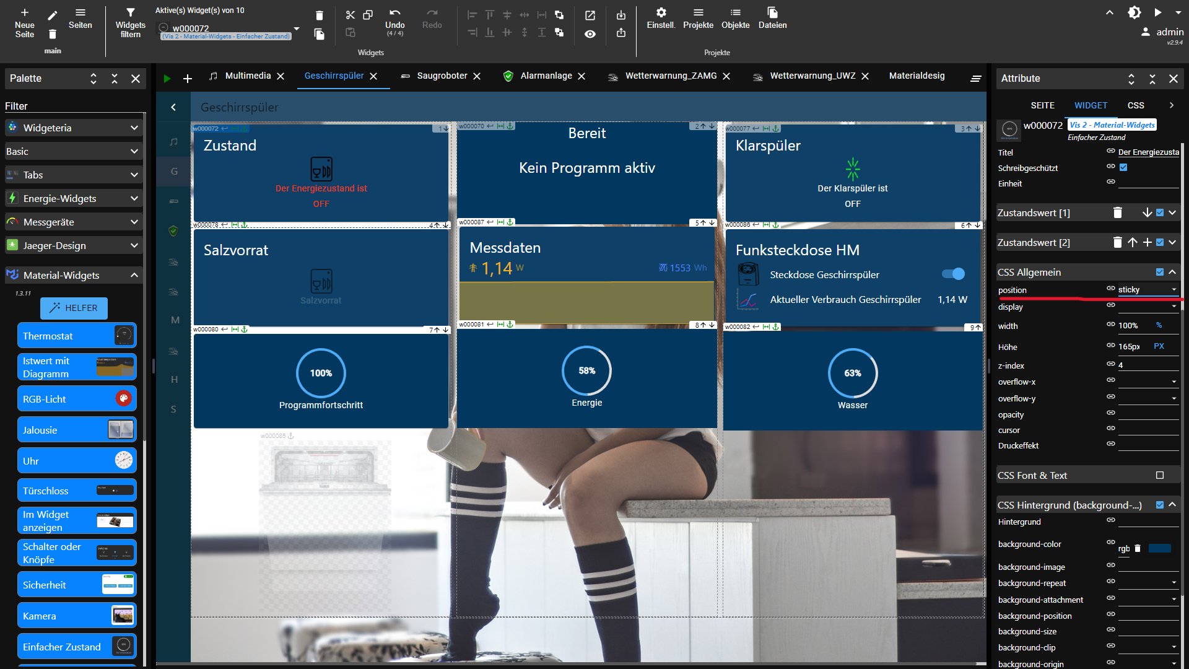
Task: Open the CSS attribute tab
Action: pyautogui.click(x=1136, y=105)
